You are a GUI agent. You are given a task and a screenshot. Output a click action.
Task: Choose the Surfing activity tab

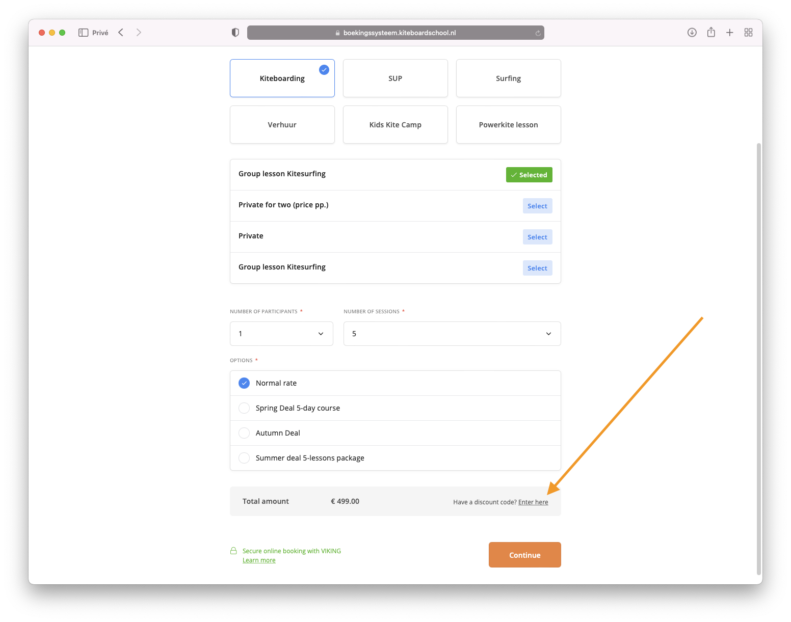tap(508, 78)
